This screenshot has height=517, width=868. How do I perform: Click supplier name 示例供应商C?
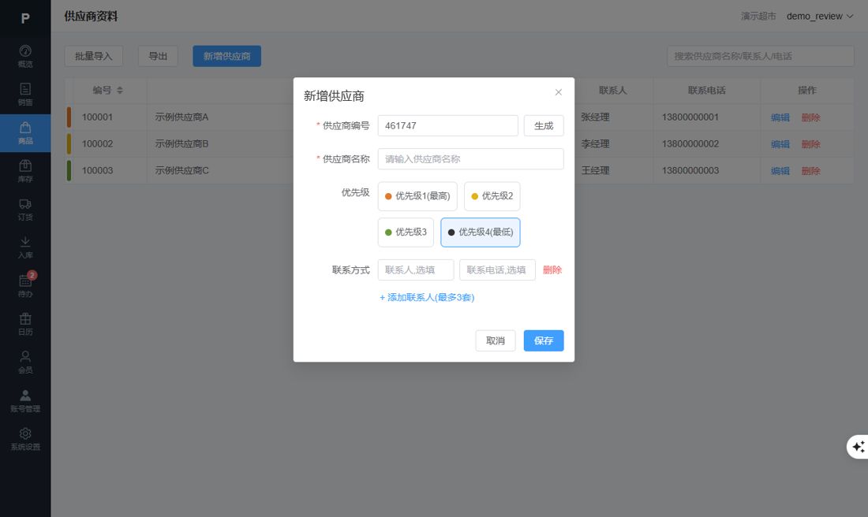click(x=181, y=170)
